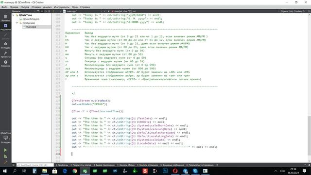Open the Окно menu
This screenshot has height=175, width=311.
[x=75, y=7]
